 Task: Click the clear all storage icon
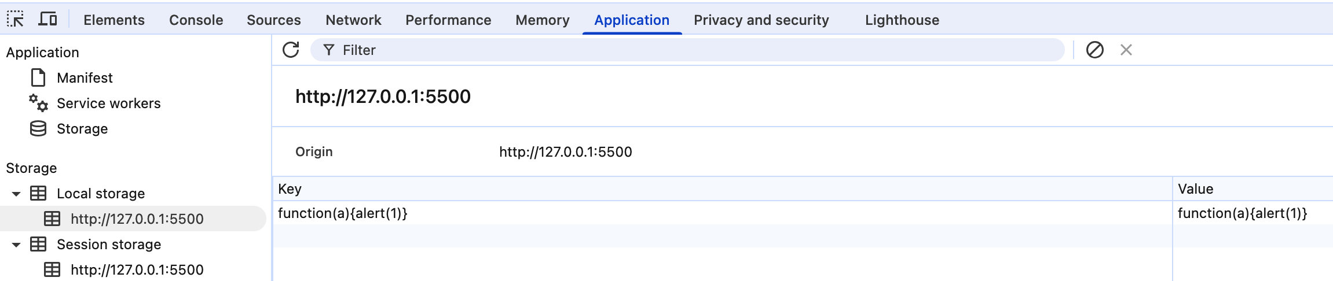click(x=1094, y=50)
